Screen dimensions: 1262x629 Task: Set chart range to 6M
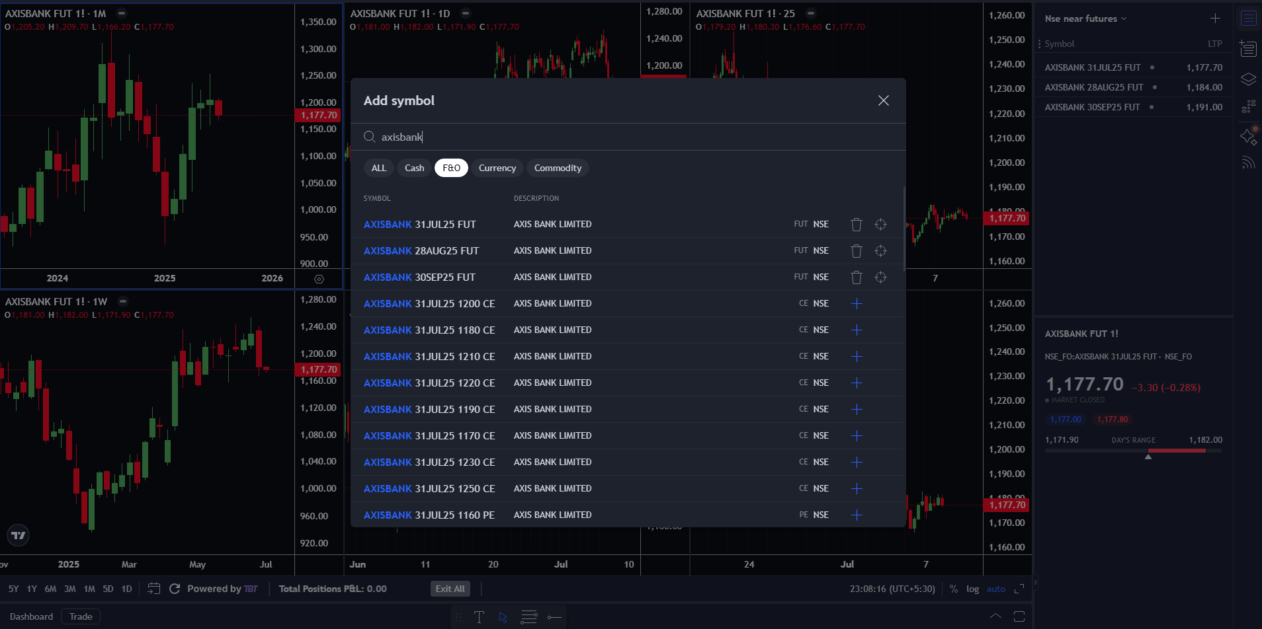(50, 589)
